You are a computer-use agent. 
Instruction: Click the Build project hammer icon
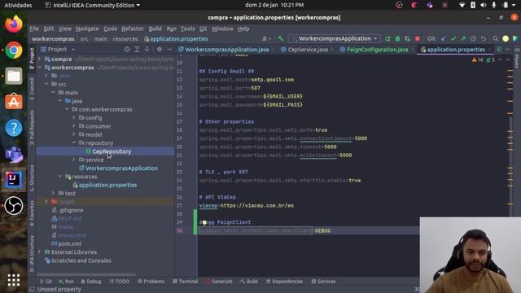[x=280, y=38]
